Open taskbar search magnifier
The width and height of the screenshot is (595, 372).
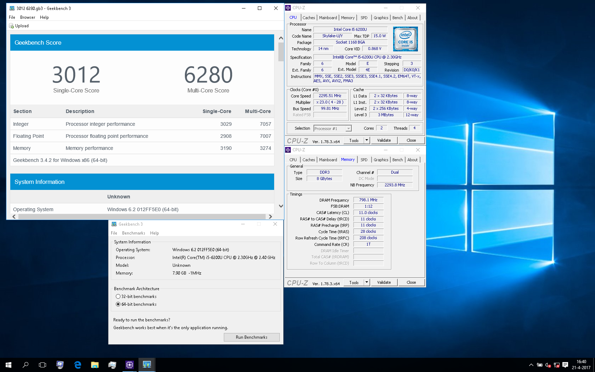25,365
